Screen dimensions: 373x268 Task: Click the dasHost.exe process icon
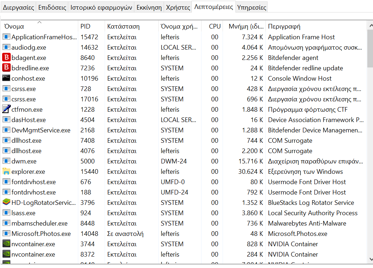point(6,120)
